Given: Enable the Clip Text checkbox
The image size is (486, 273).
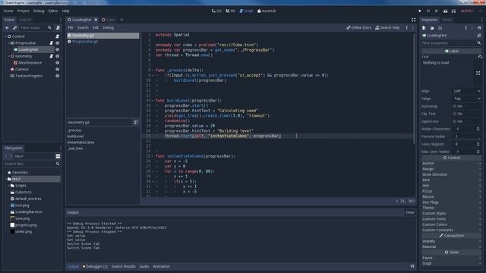Looking at the screenshot, I should pos(455,114).
